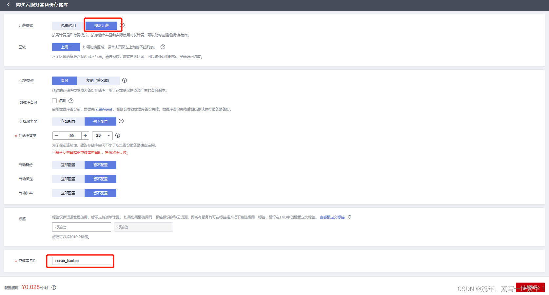Click the red buy now button

tap(530, 287)
